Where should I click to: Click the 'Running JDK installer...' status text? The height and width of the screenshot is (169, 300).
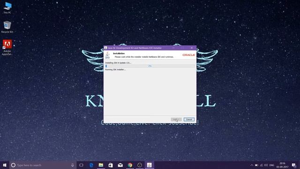(x=115, y=69)
